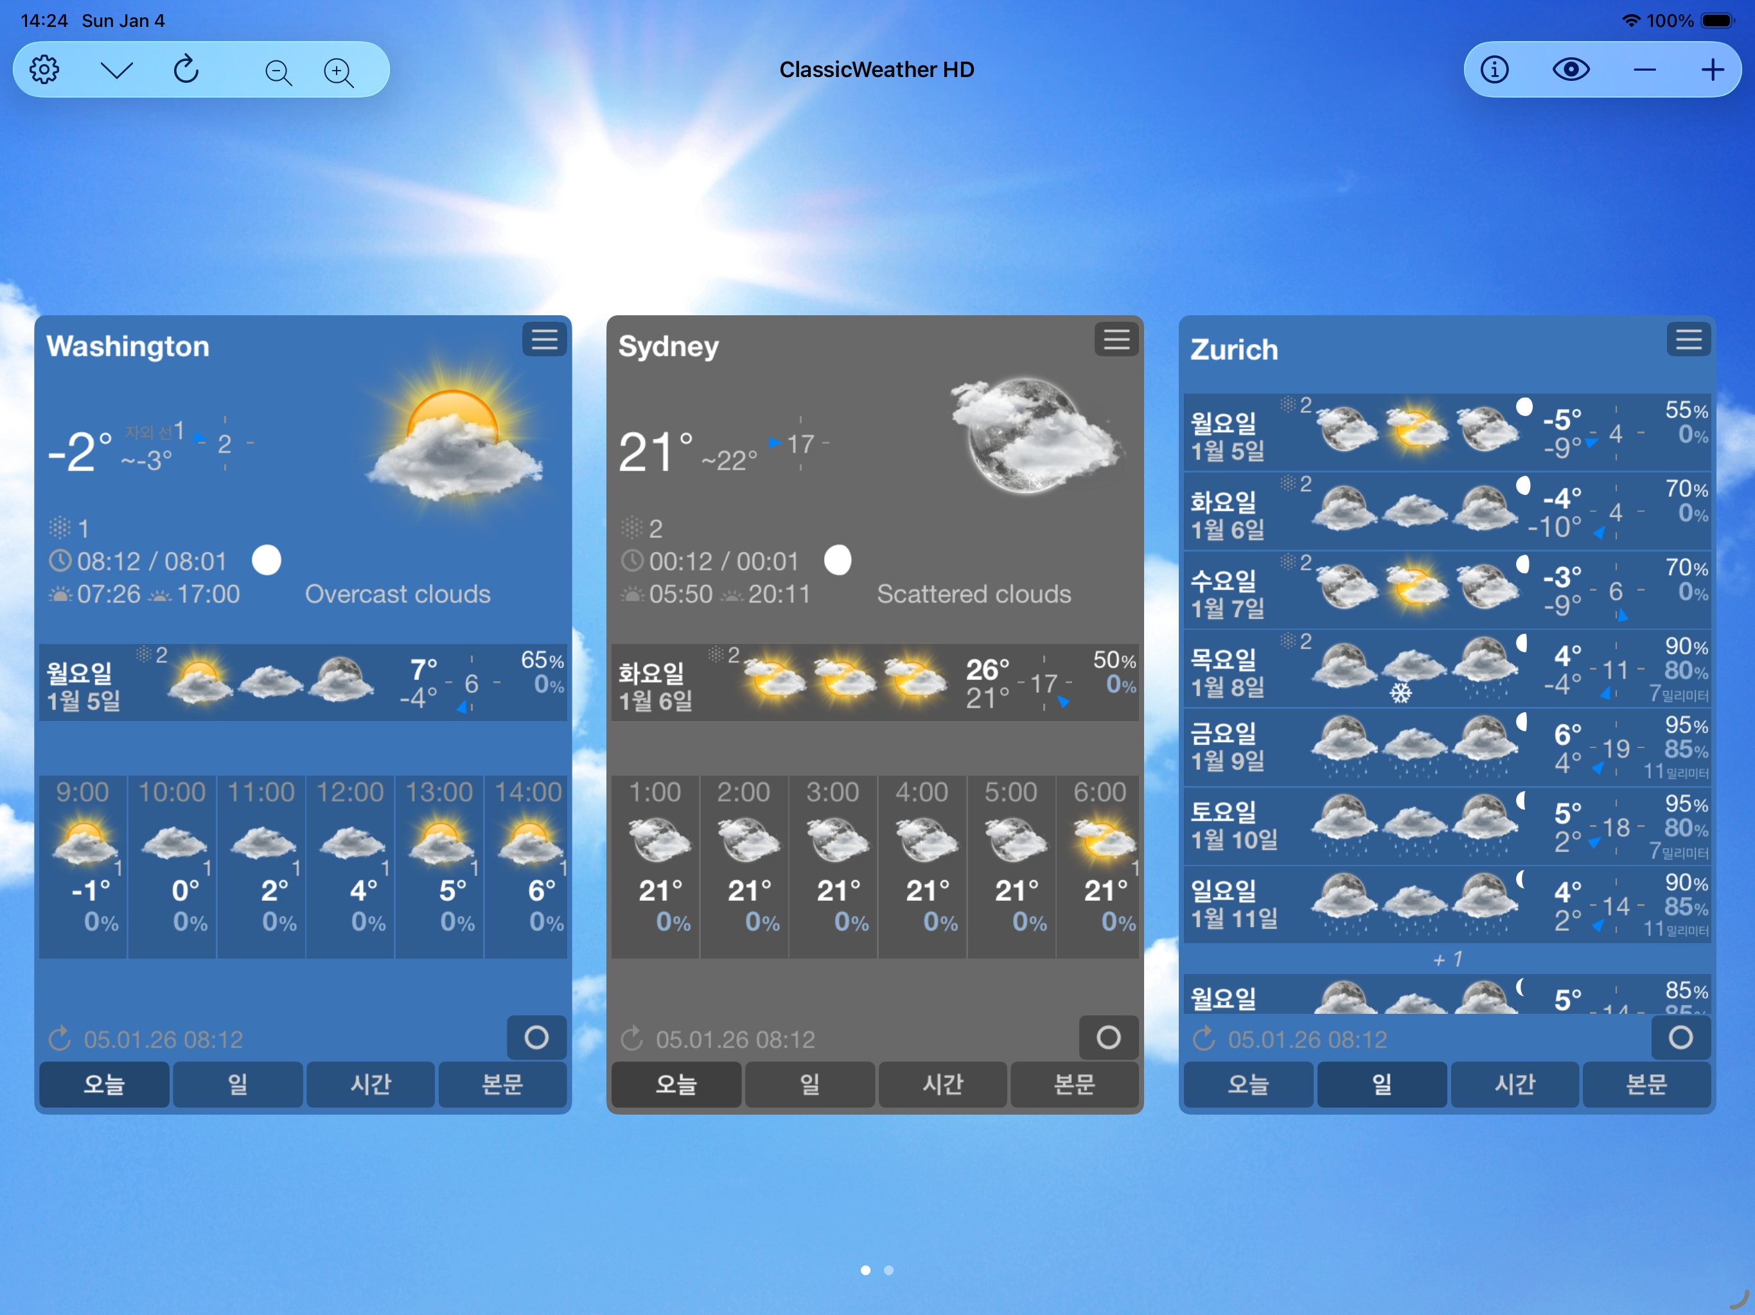1755x1315 pixels.
Task: Open the Washington card hamburger menu
Action: coord(544,340)
